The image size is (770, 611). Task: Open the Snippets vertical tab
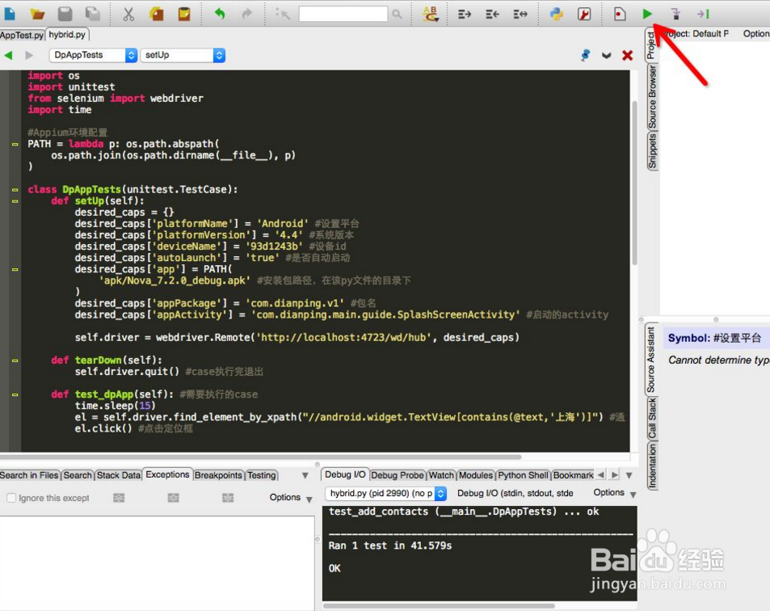[x=652, y=151]
